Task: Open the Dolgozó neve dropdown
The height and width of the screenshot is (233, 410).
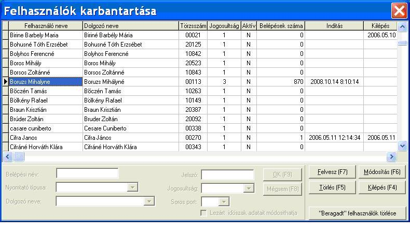Action: (x=149, y=201)
